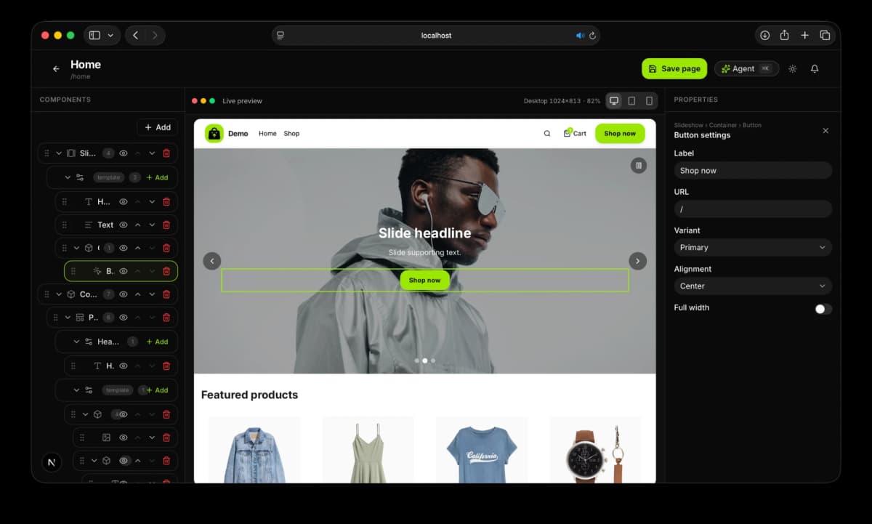Delete the selected Button component row
This screenshot has height=524, width=872.
coord(166,271)
